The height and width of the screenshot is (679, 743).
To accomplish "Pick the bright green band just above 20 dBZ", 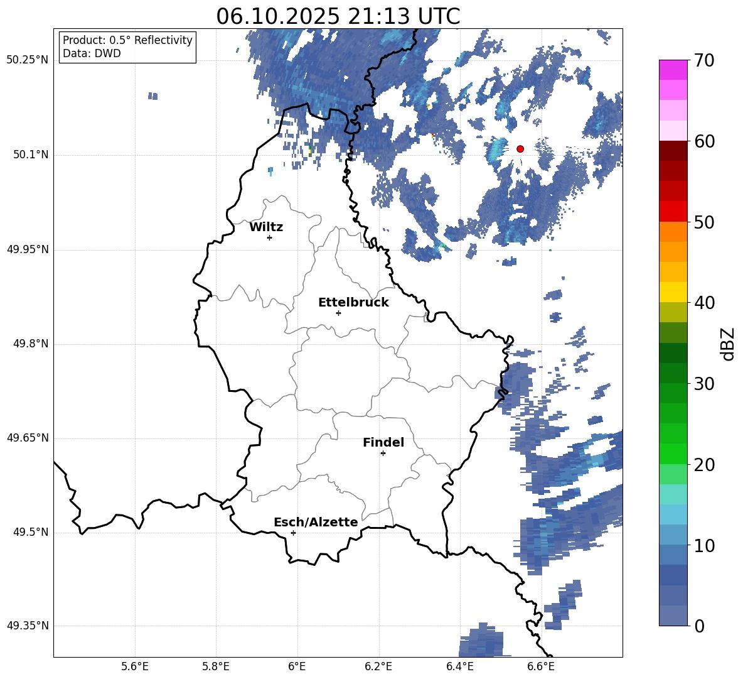I will pos(673,454).
